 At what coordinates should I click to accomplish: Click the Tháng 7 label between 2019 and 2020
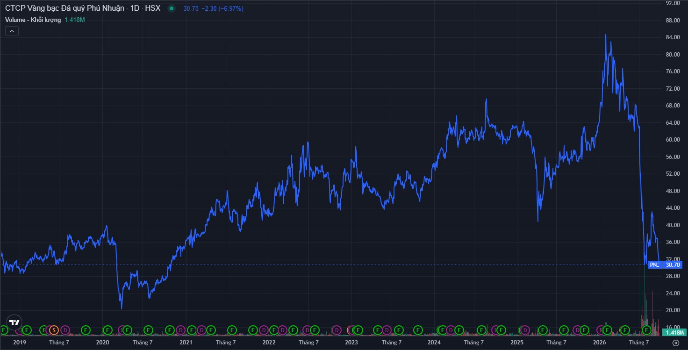pos(59,343)
